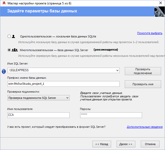Click the .\SQLEXPRESS server name field

[63, 70]
